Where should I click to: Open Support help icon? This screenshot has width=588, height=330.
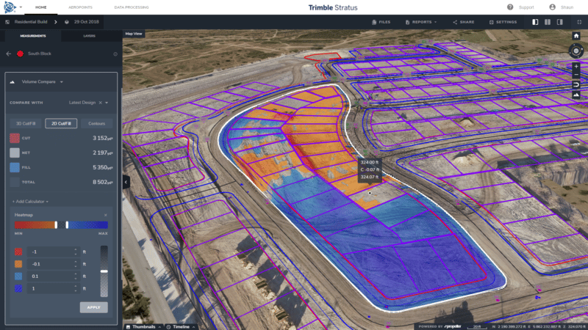pos(510,7)
